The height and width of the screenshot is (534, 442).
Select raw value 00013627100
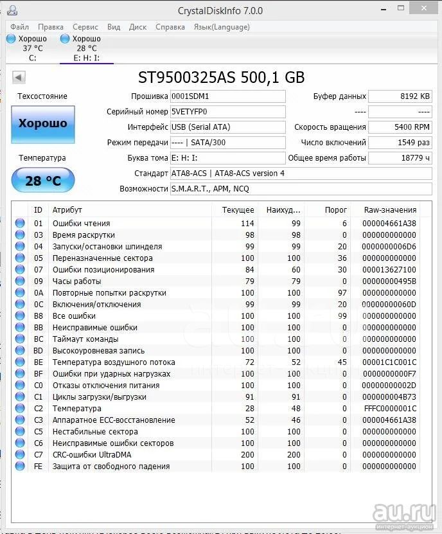[x=389, y=270]
